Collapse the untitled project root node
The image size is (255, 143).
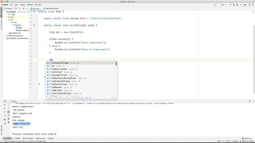click(4, 12)
